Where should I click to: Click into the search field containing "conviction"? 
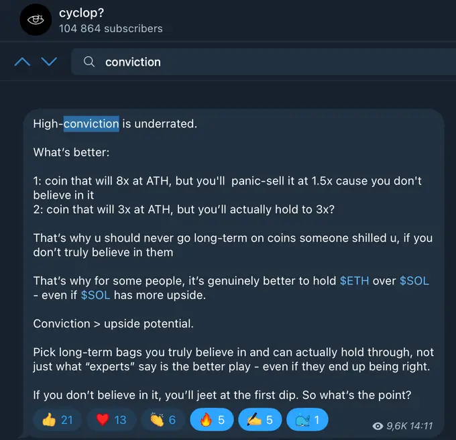(268, 62)
